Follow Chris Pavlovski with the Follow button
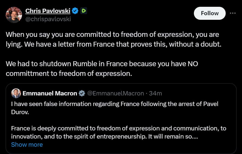Image resolution: width=242 pixels, height=154 pixels. coord(210,13)
